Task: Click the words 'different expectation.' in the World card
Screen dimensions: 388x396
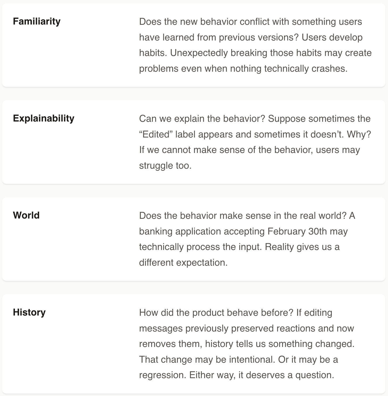Action: pos(183,263)
